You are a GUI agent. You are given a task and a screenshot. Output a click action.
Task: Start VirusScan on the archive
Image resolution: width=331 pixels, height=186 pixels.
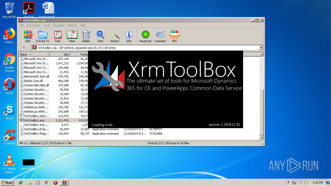pyautogui.click(x=145, y=36)
